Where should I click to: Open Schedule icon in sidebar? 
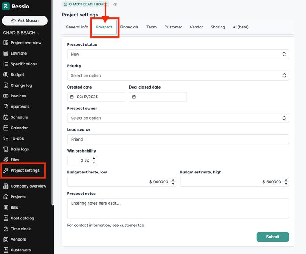coord(6,117)
